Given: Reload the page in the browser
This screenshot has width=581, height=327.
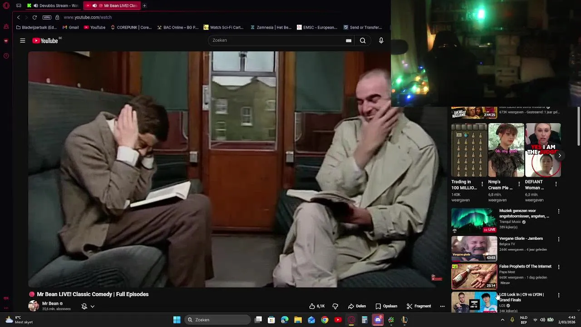Looking at the screenshot, I should pyautogui.click(x=34, y=17).
